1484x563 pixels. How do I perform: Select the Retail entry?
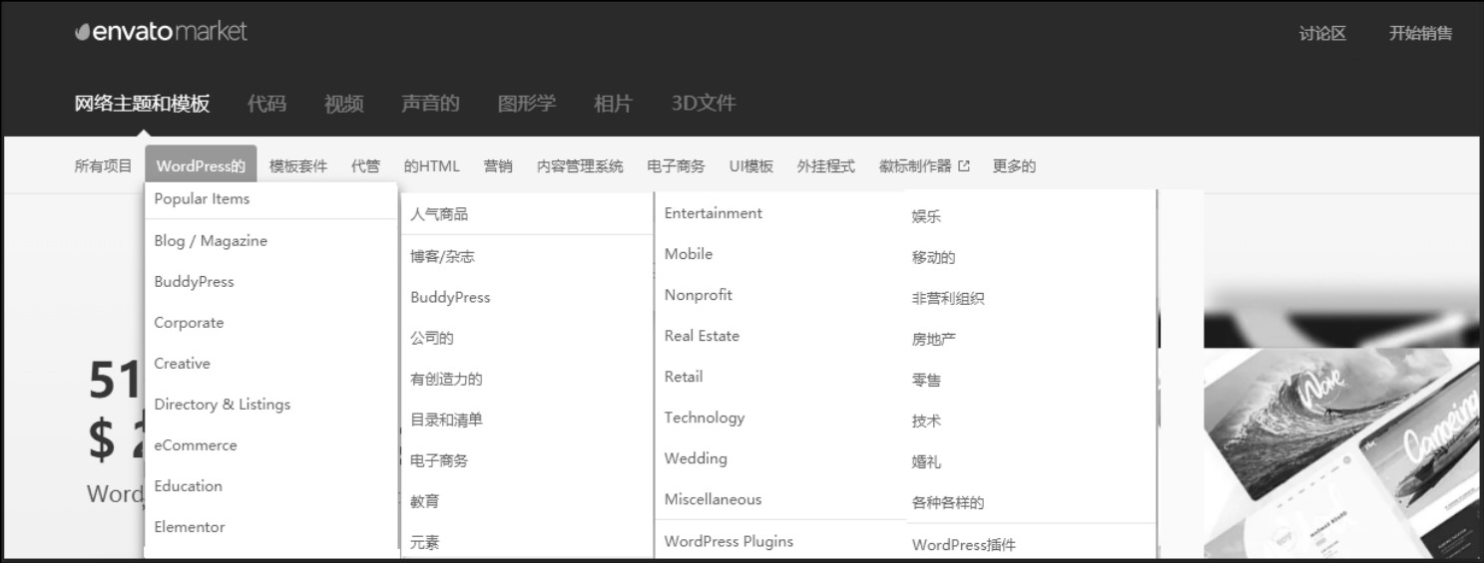click(x=684, y=377)
